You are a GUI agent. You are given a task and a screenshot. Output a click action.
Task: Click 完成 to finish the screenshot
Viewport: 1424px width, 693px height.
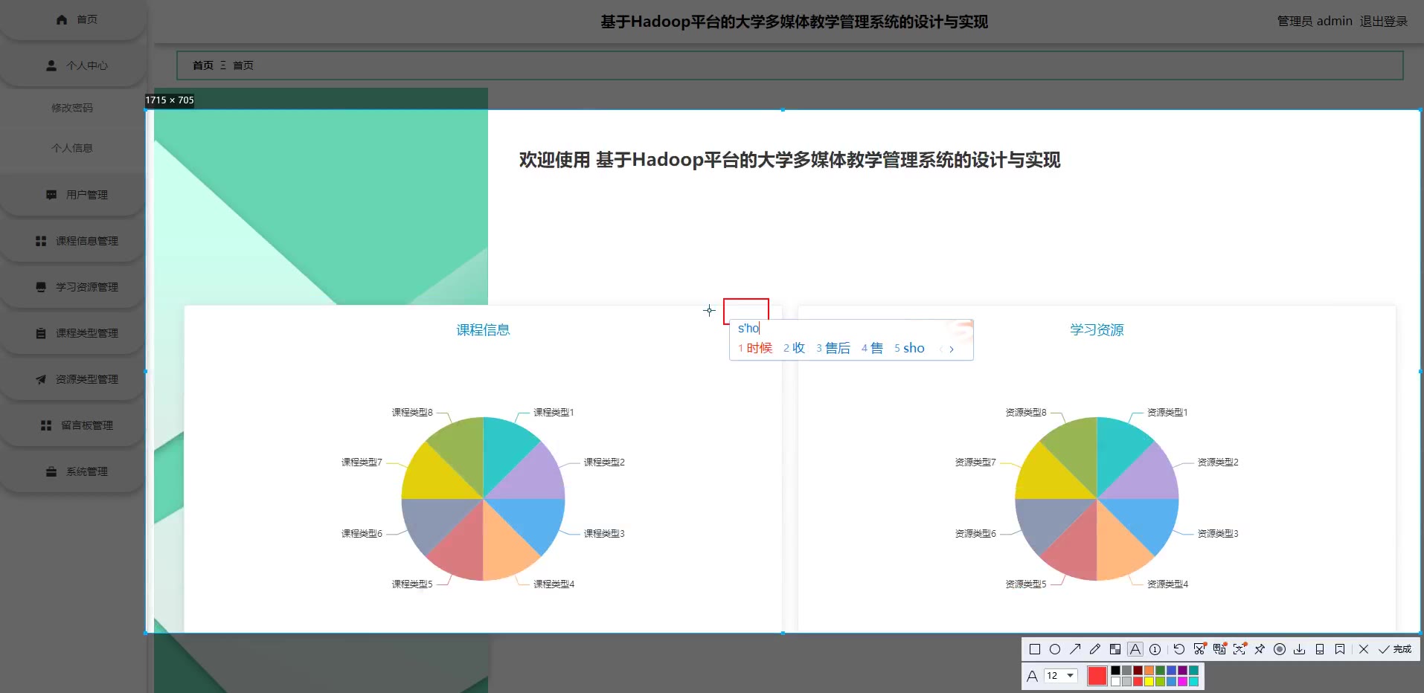[1396, 649]
